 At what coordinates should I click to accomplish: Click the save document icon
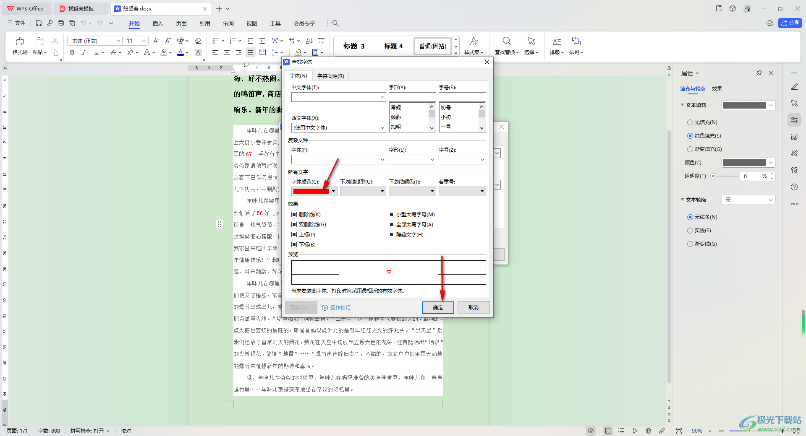pyautogui.click(x=39, y=23)
